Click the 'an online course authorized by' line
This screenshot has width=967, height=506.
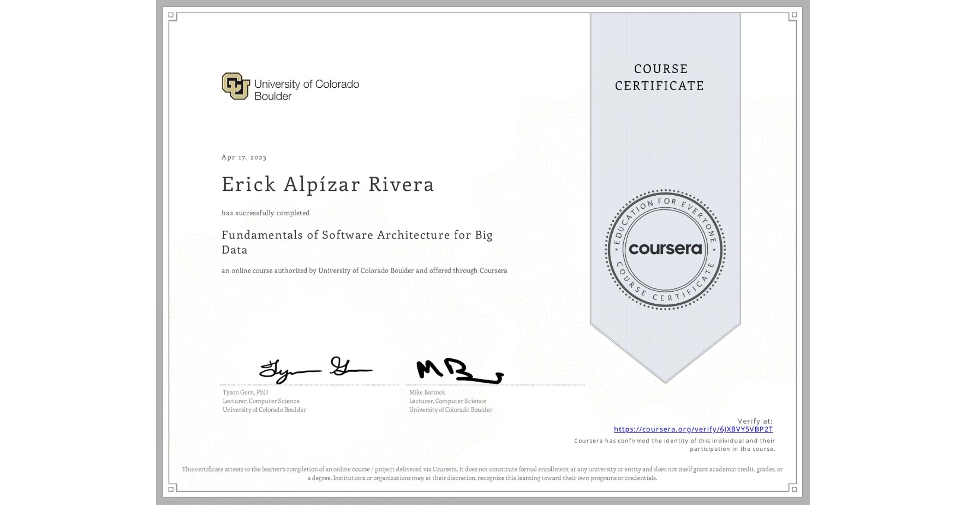[x=364, y=270]
